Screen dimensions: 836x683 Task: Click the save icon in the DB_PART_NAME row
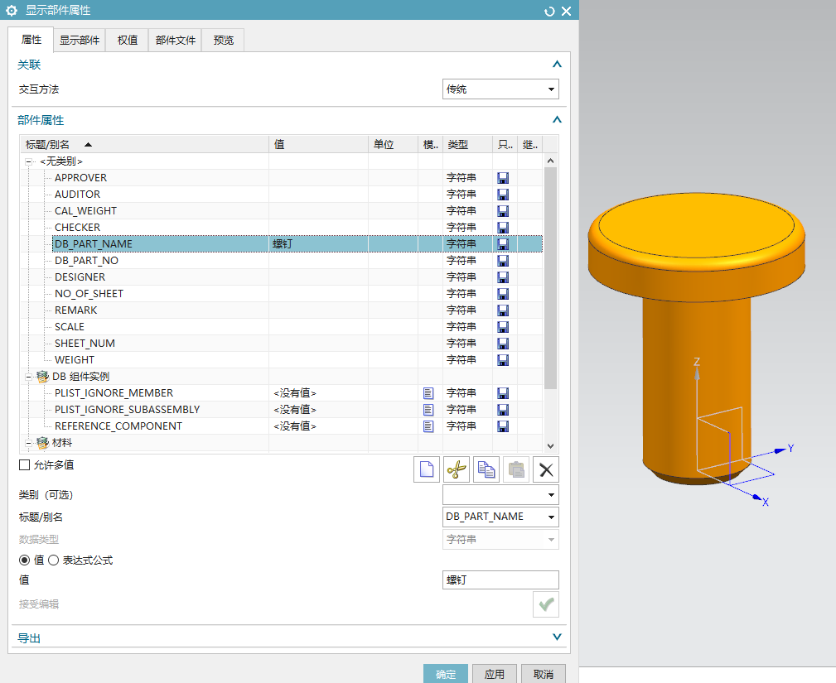click(x=503, y=244)
